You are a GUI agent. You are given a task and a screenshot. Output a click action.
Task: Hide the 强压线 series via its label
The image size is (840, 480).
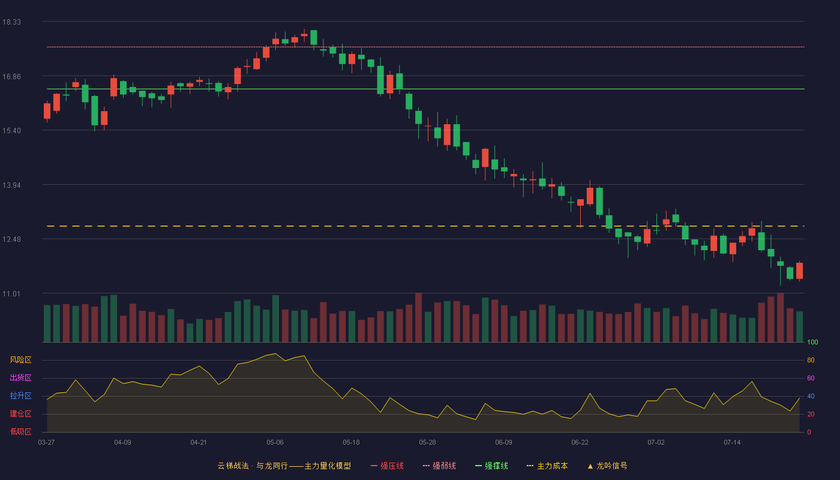tap(392, 466)
